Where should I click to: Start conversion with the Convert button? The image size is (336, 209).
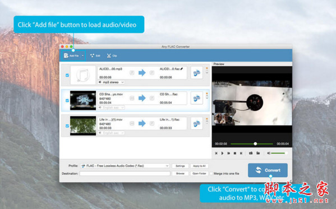(268, 170)
